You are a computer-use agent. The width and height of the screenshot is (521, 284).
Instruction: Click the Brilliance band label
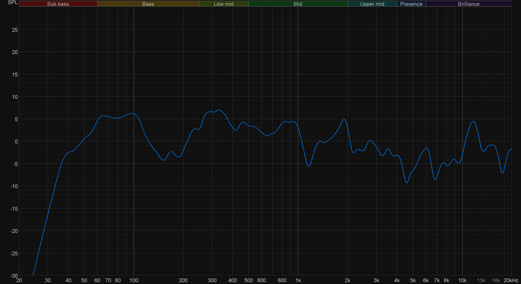[469, 4]
